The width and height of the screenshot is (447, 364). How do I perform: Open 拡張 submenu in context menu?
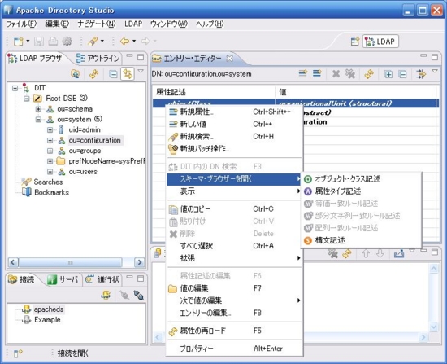pyautogui.click(x=234, y=258)
